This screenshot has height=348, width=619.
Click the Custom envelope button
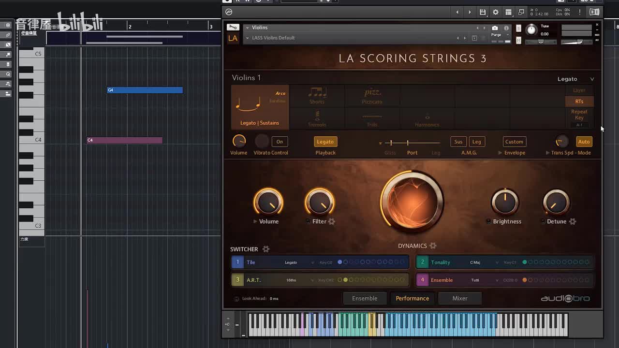[x=514, y=142]
